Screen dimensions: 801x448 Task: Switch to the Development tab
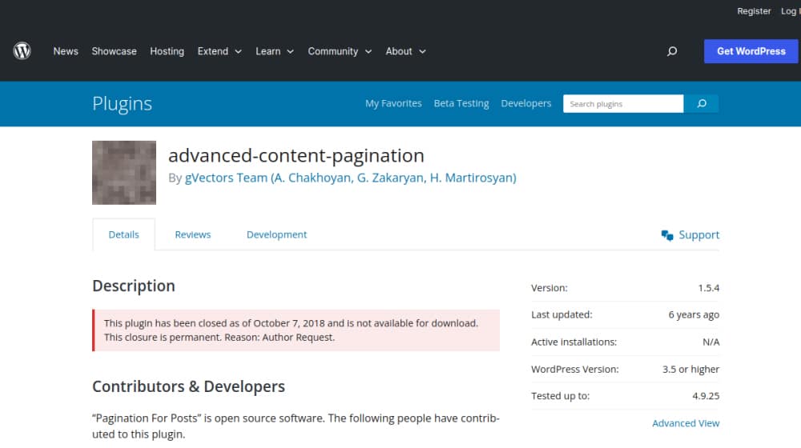277,234
